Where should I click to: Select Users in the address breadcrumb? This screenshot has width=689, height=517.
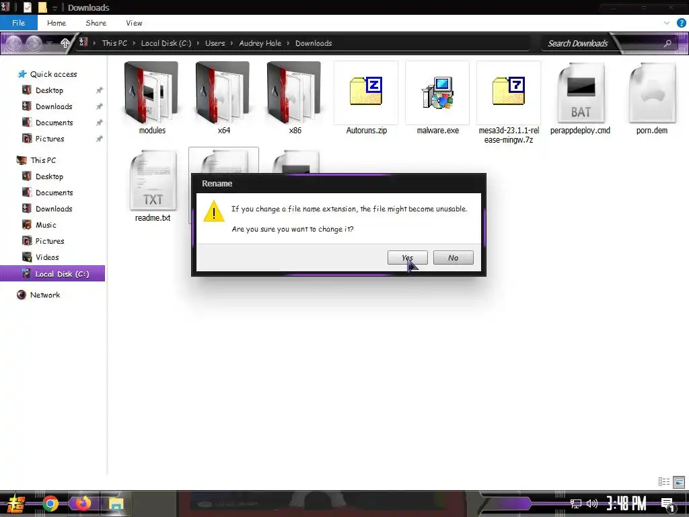[x=215, y=43]
